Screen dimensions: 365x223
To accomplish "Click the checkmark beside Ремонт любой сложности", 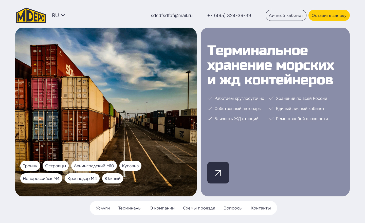I will 271,118.
